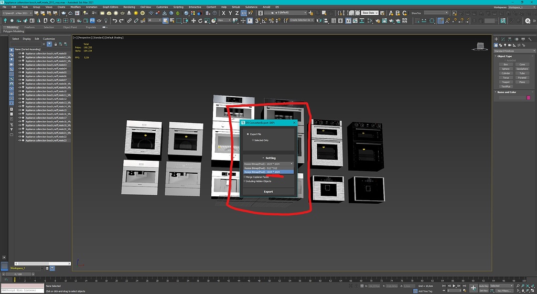Image resolution: width=537 pixels, height=294 pixels.
Task: Restrict transform to Y axis
Action: [x=230, y=13]
